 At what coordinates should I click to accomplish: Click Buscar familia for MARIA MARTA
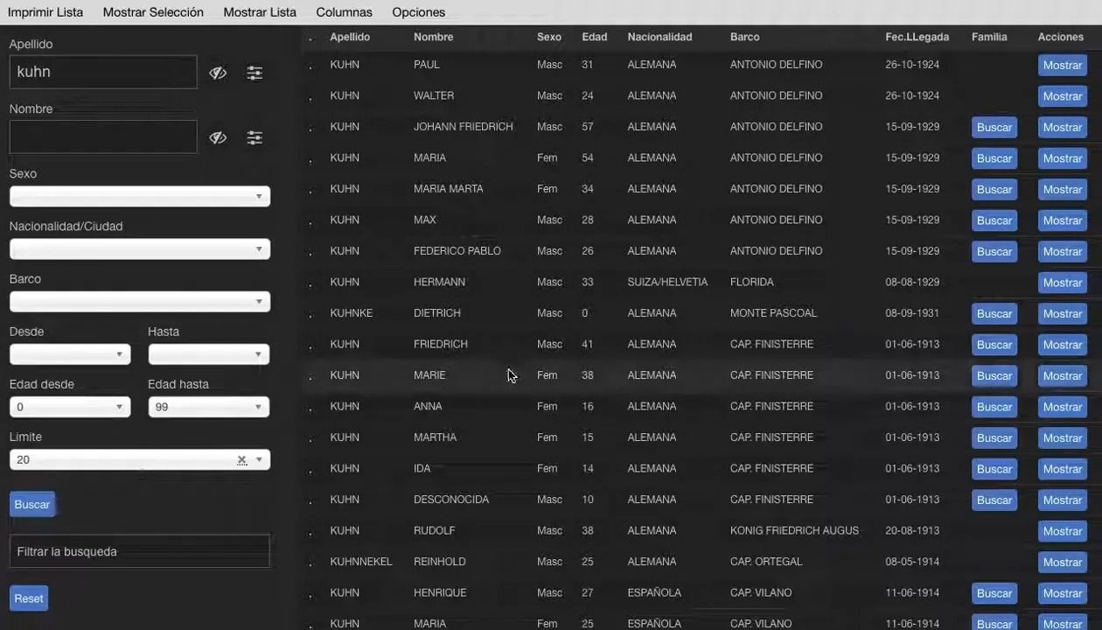pos(994,190)
